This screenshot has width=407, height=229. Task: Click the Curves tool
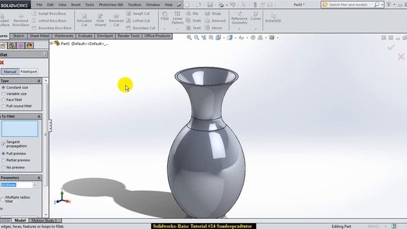pyautogui.click(x=256, y=16)
